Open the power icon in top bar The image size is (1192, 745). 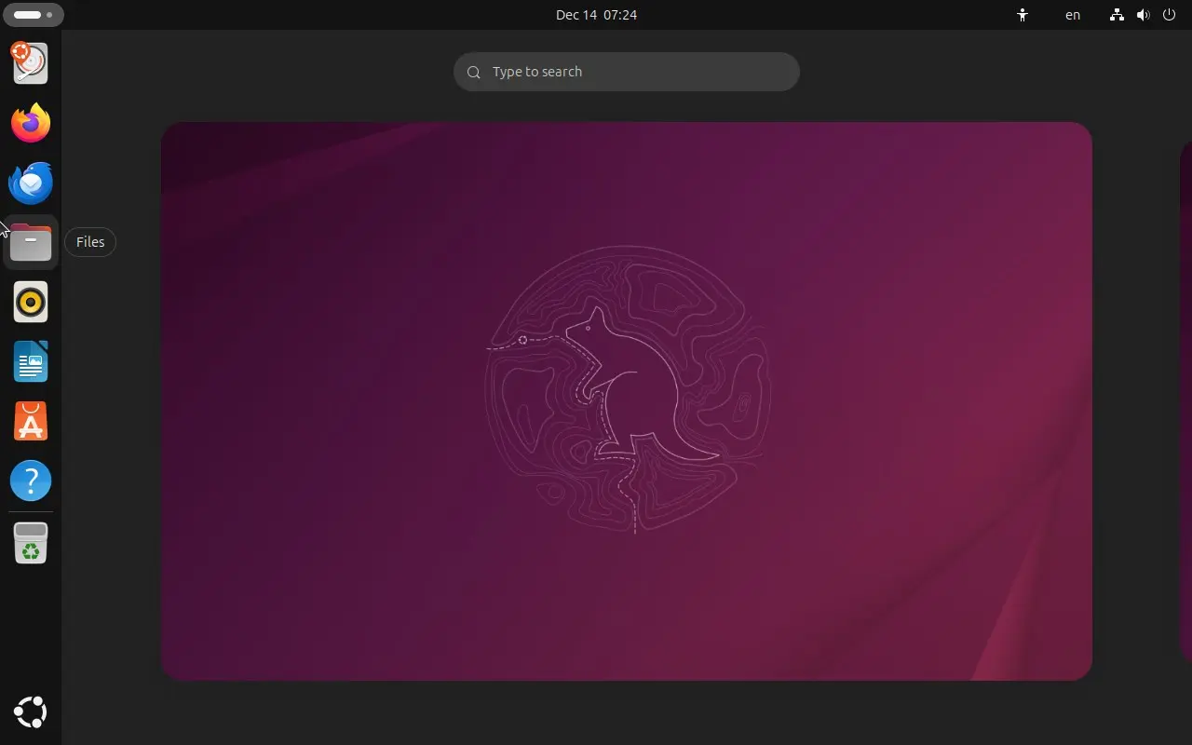1170,15
